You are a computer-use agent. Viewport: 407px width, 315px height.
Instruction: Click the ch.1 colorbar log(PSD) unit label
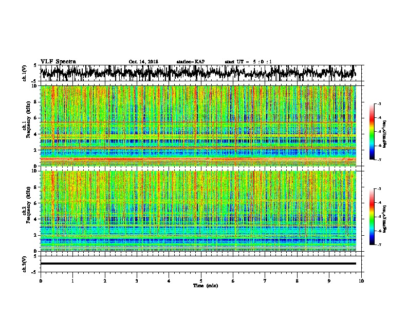pyautogui.click(x=384, y=134)
